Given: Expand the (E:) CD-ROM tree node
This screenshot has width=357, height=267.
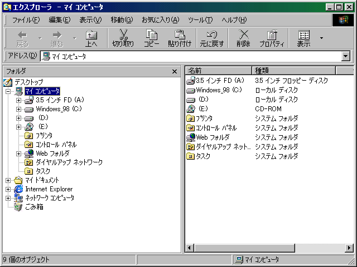Looking at the screenshot, I should 18,127.
